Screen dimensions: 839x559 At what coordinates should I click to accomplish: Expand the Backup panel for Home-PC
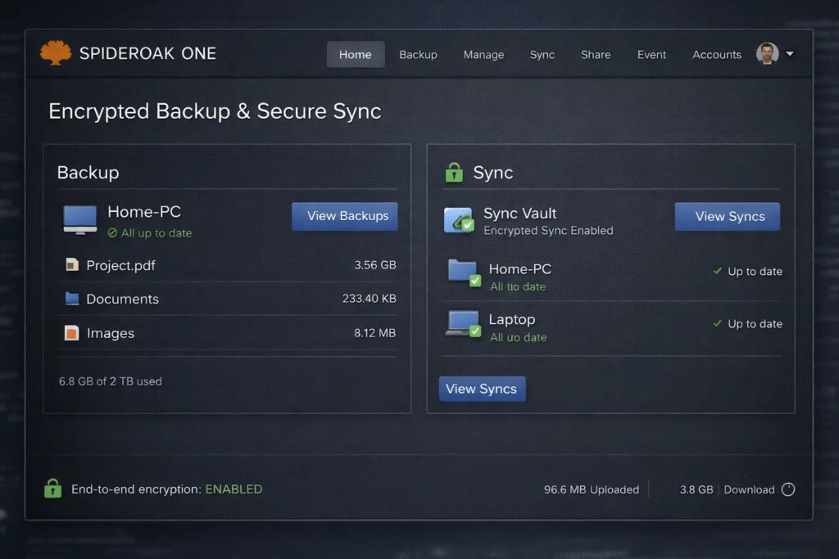(x=145, y=211)
